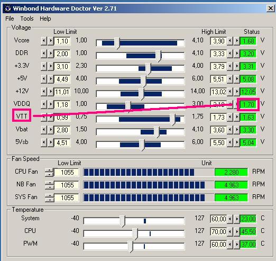Increase VDDQ low limit with right arrow
Image resolution: width=276 pixels, height=261 pixels.
click(x=51, y=105)
